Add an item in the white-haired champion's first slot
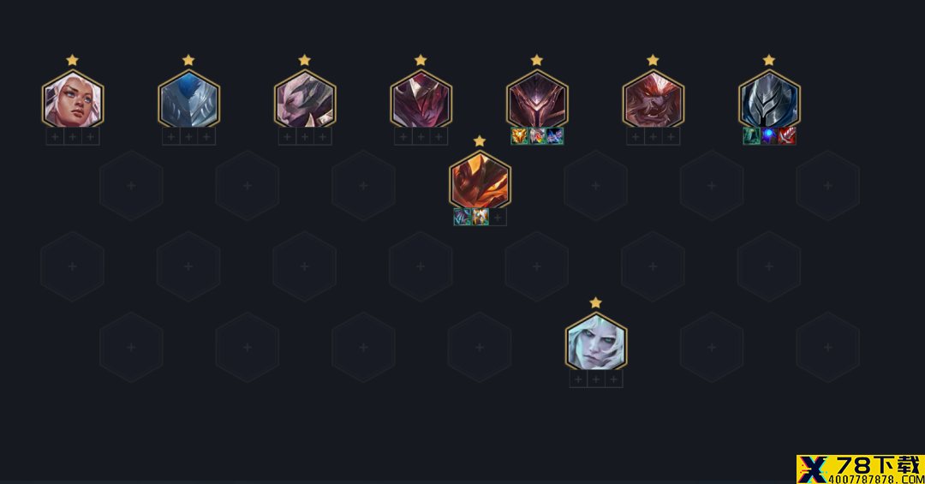The height and width of the screenshot is (484, 925). pyautogui.click(x=55, y=137)
